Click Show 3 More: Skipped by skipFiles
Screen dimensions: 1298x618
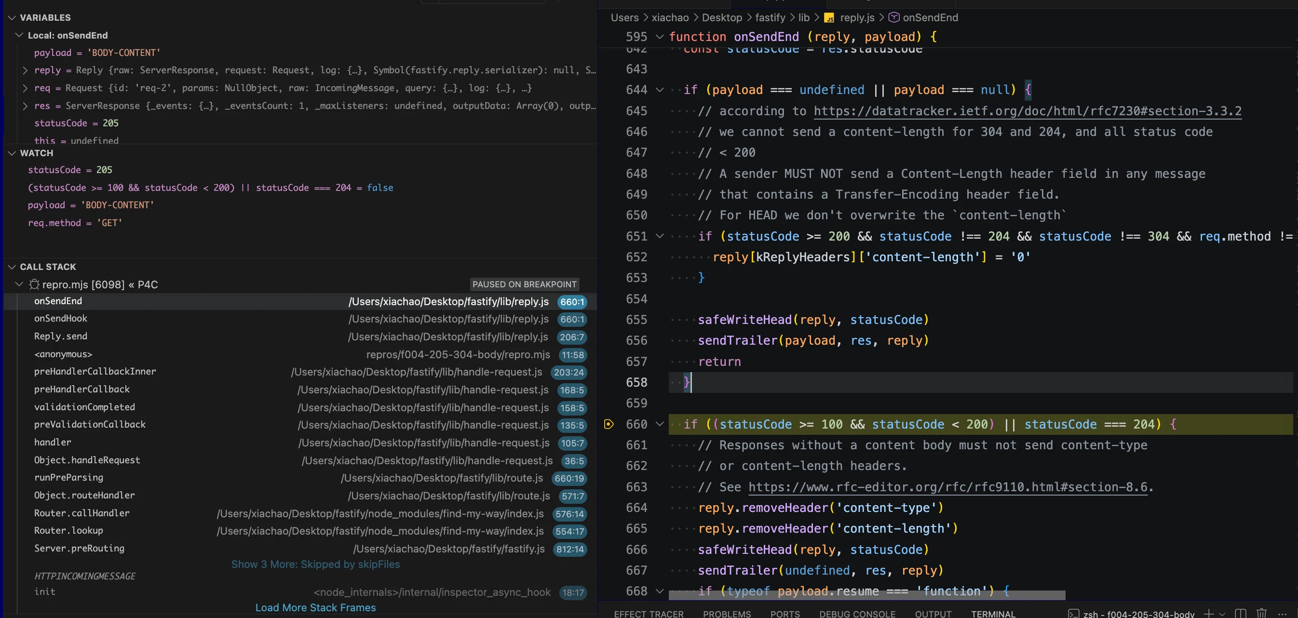click(315, 564)
